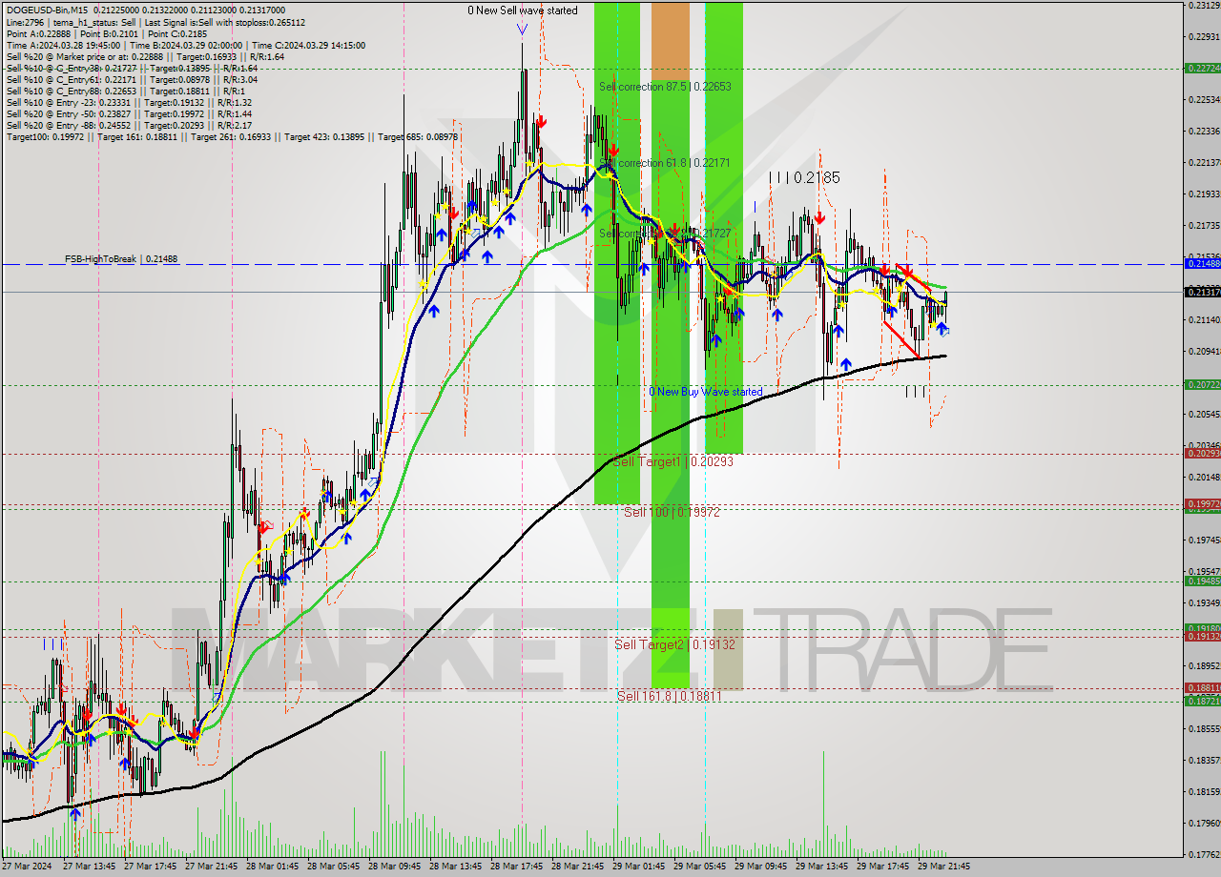Click the 0.21933 price scale value

tap(1205, 194)
